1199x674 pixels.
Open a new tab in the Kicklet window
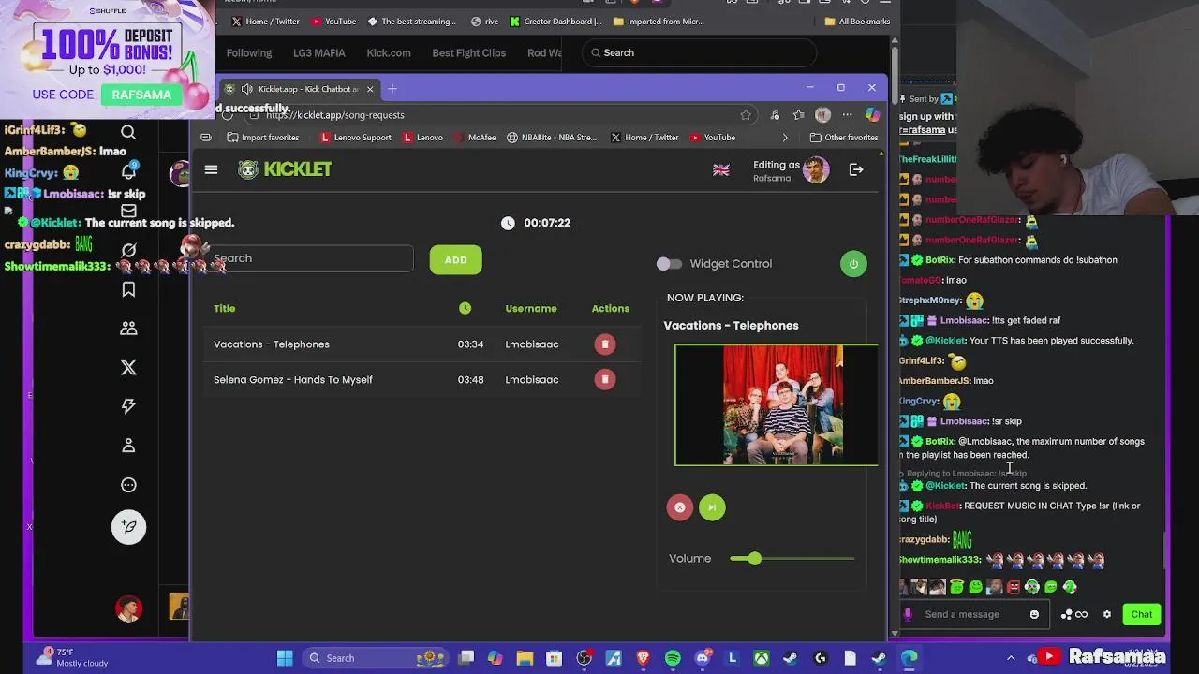pyautogui.click(x=392, y=89)
